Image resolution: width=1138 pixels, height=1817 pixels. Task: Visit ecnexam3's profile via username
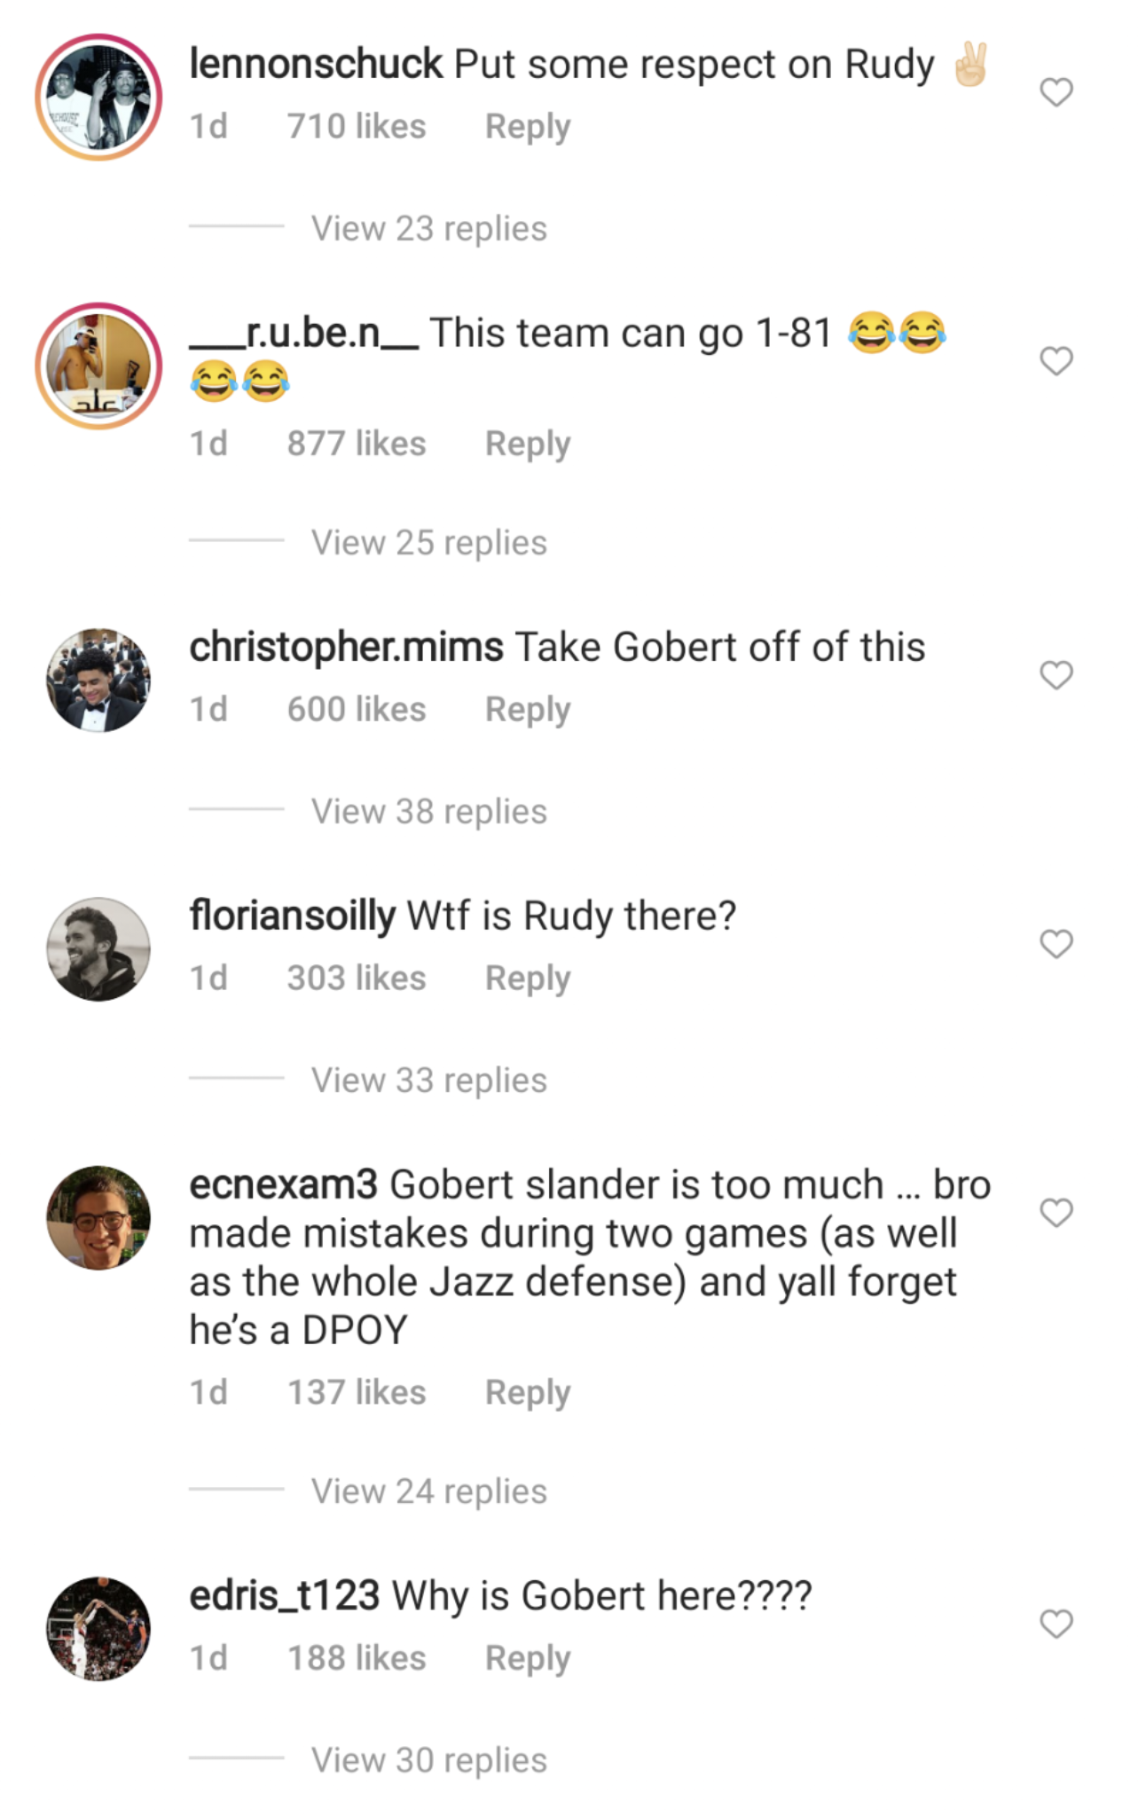click(x=283, y=1184)
